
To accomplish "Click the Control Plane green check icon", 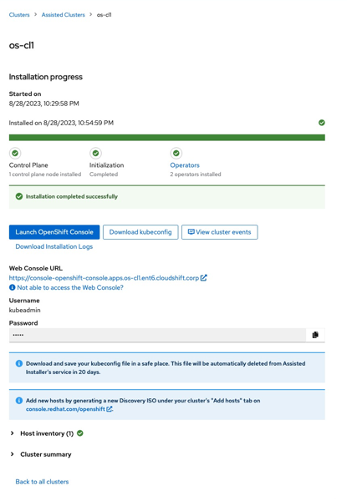I will click(15, 153).
